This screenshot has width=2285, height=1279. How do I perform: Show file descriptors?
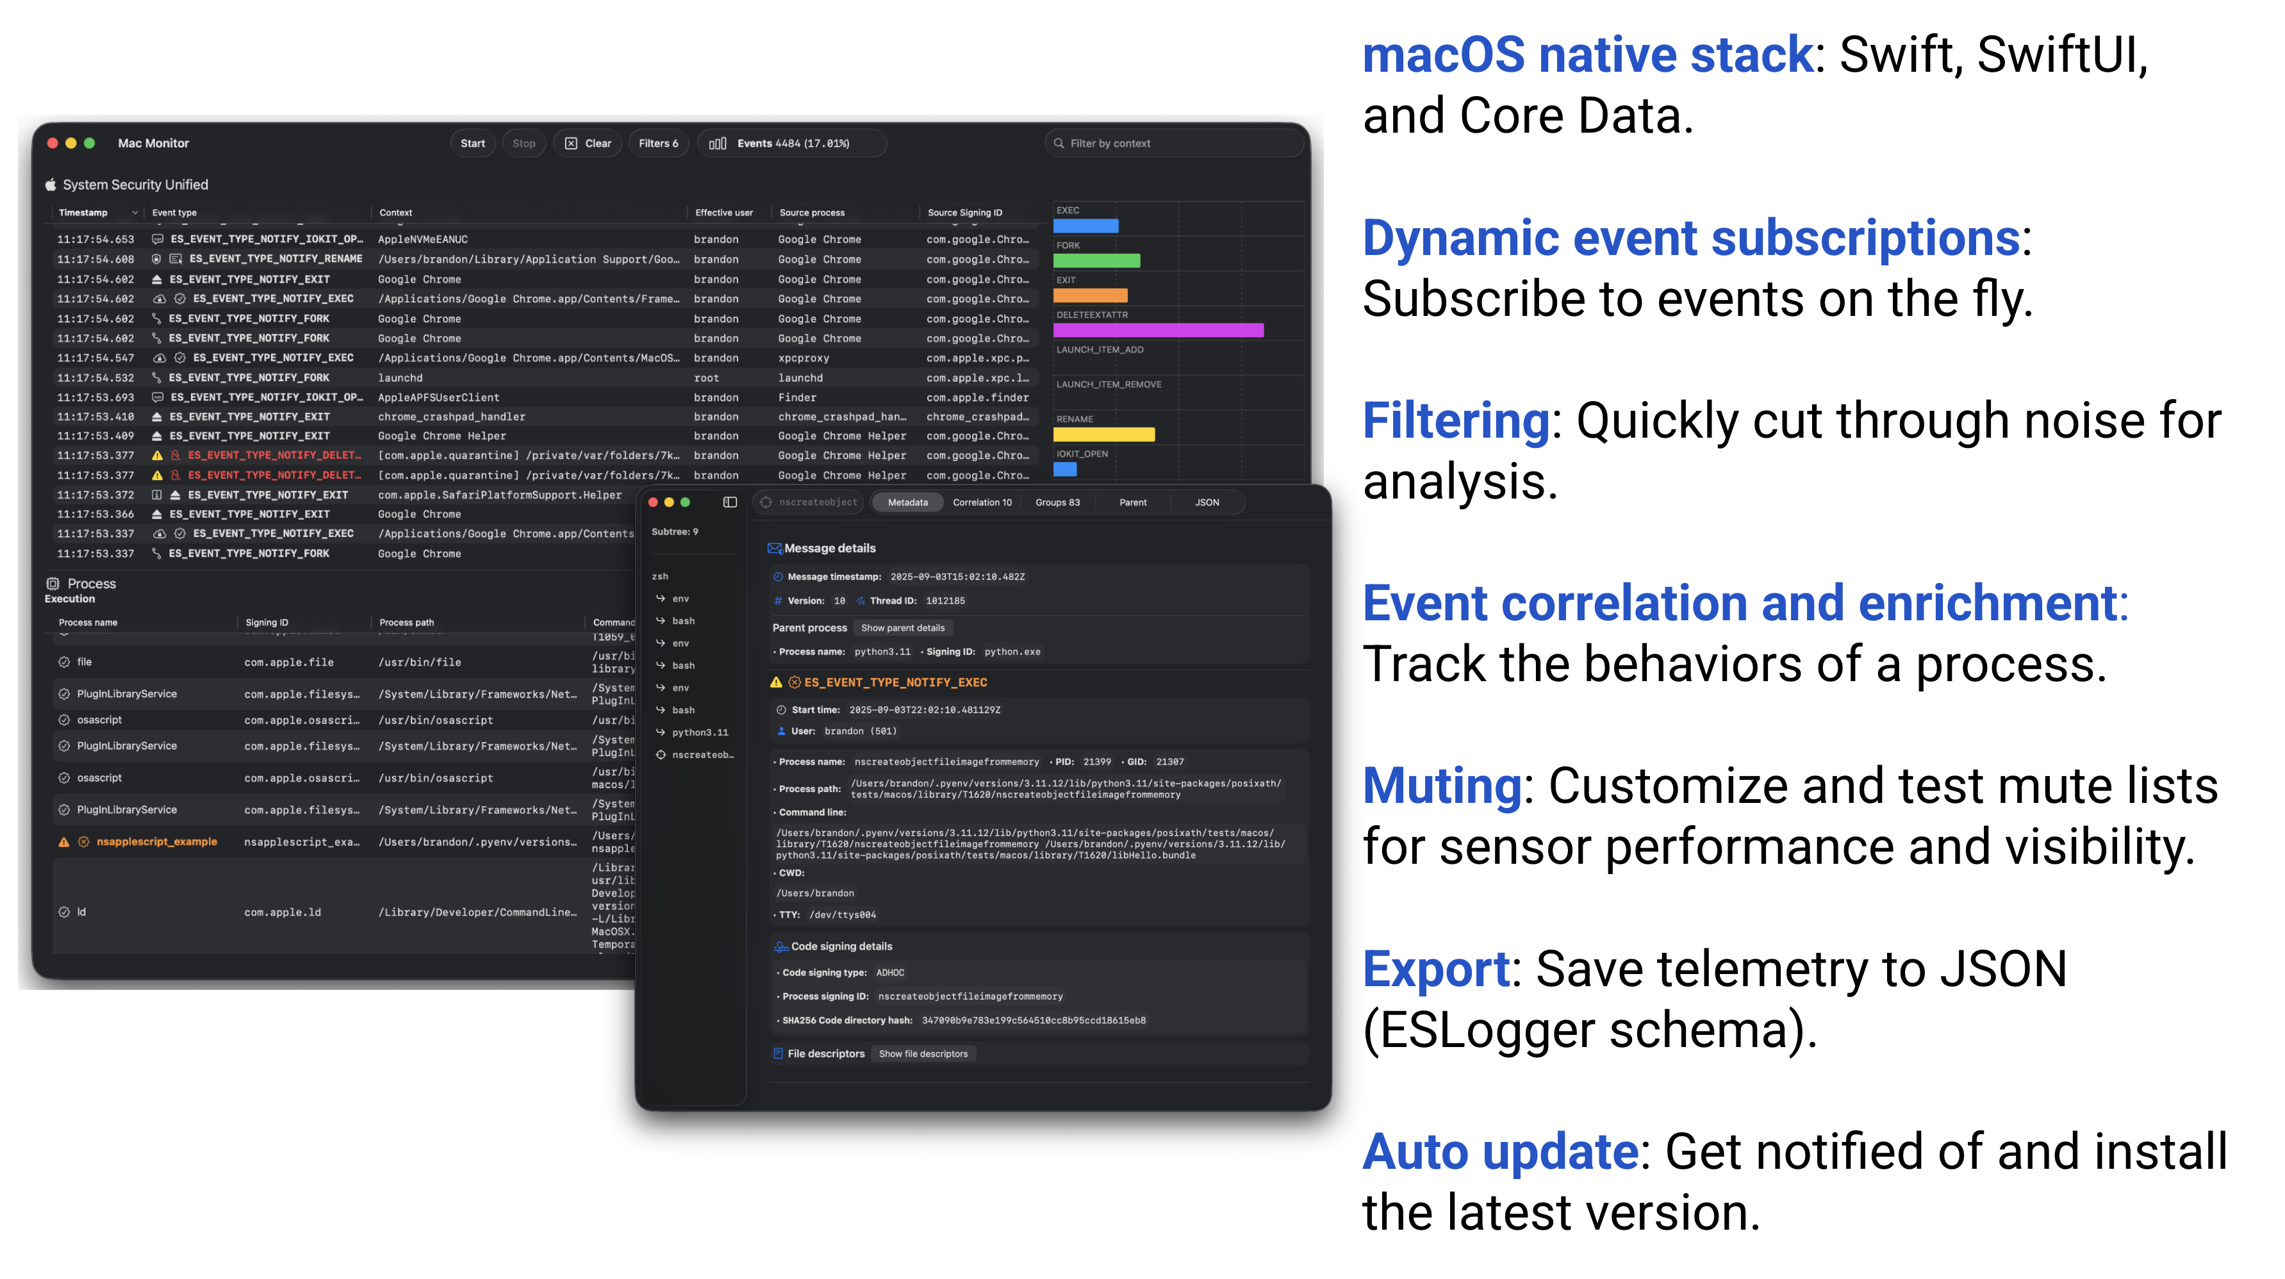click(923, 1053)
